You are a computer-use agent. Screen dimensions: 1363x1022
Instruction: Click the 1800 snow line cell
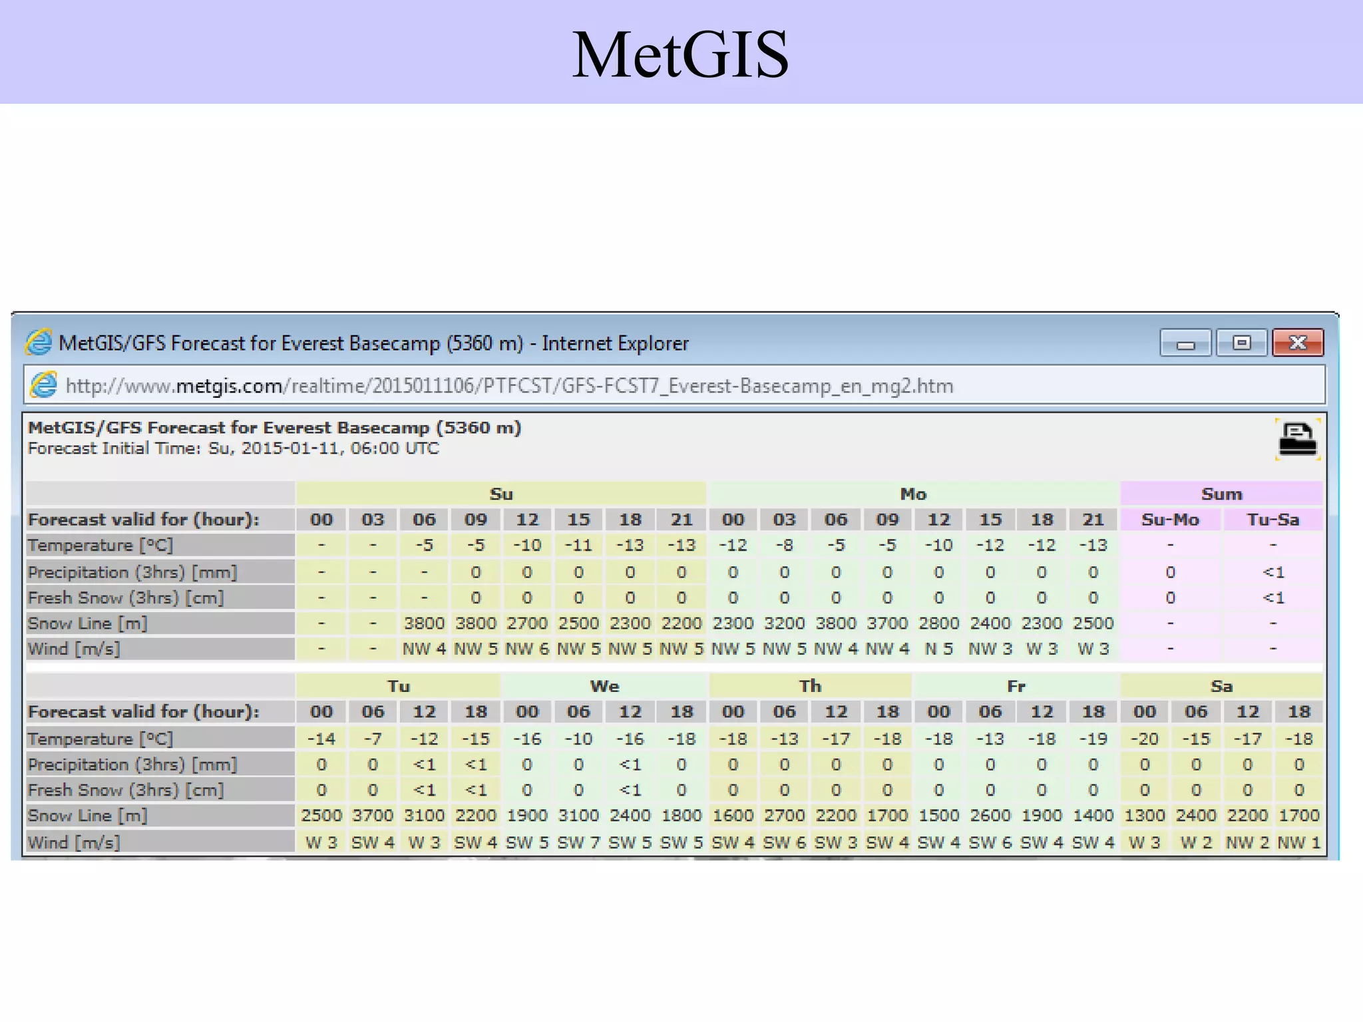(681, 816)
